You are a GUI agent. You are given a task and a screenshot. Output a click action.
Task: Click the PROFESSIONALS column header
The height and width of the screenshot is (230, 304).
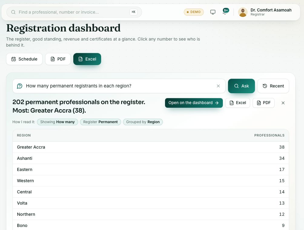269,136
